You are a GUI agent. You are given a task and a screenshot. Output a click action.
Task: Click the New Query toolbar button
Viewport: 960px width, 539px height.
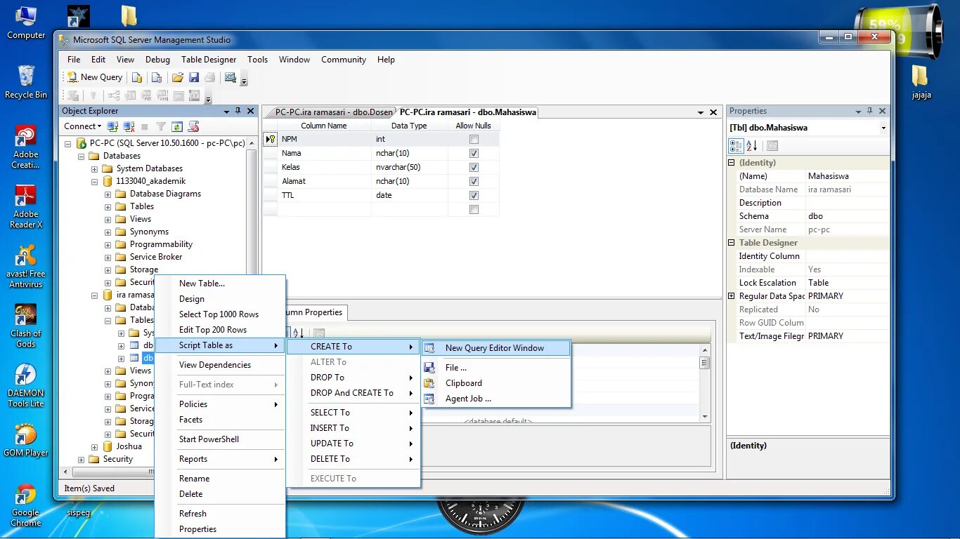click(x=94, y=77)
